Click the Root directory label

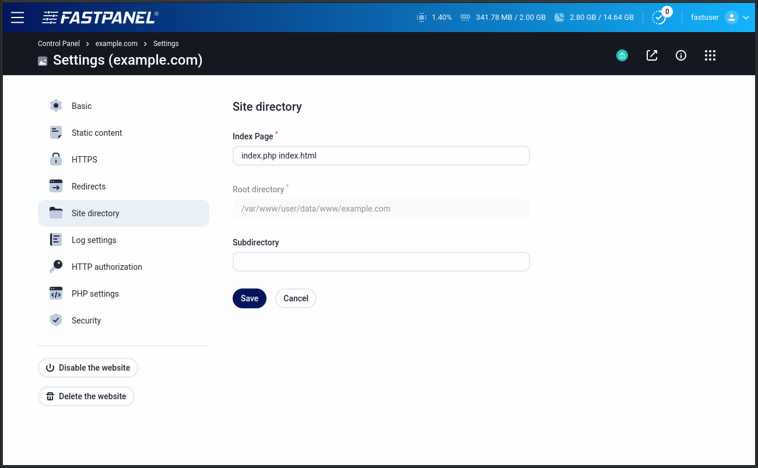tap(258, 189)
